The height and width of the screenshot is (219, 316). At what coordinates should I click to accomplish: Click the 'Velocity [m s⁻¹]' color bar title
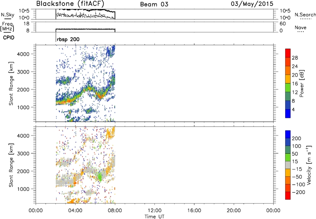point(309,165)
